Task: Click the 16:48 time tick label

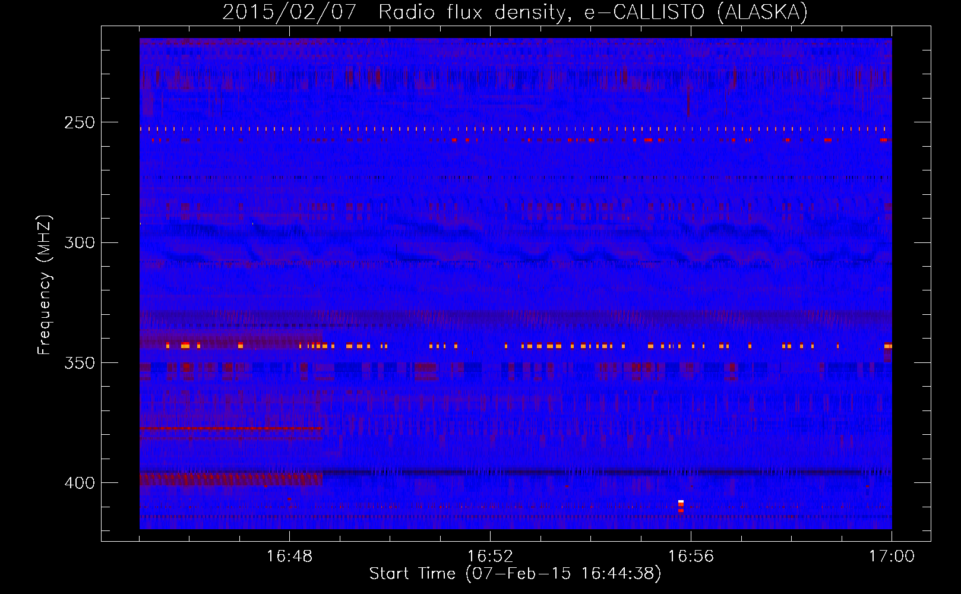Action: pyautogui.click(x=289, y=556)
